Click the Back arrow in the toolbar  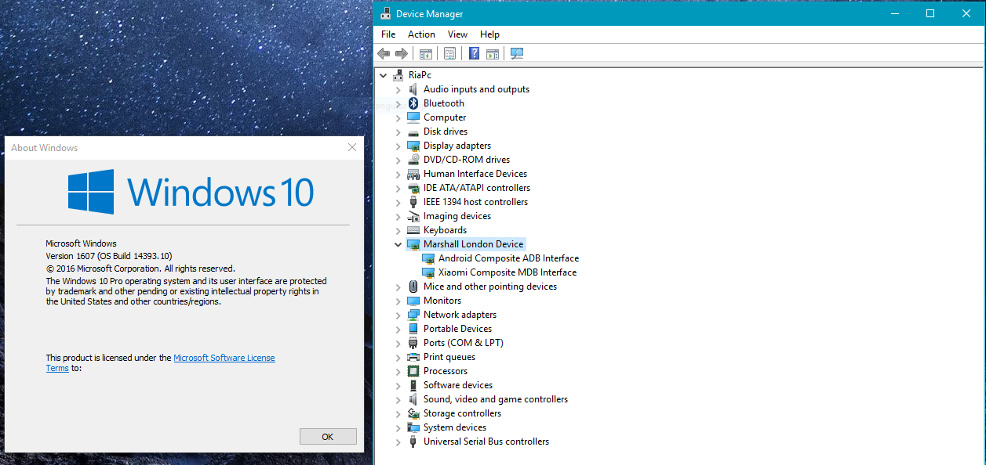tap(384, 54)
